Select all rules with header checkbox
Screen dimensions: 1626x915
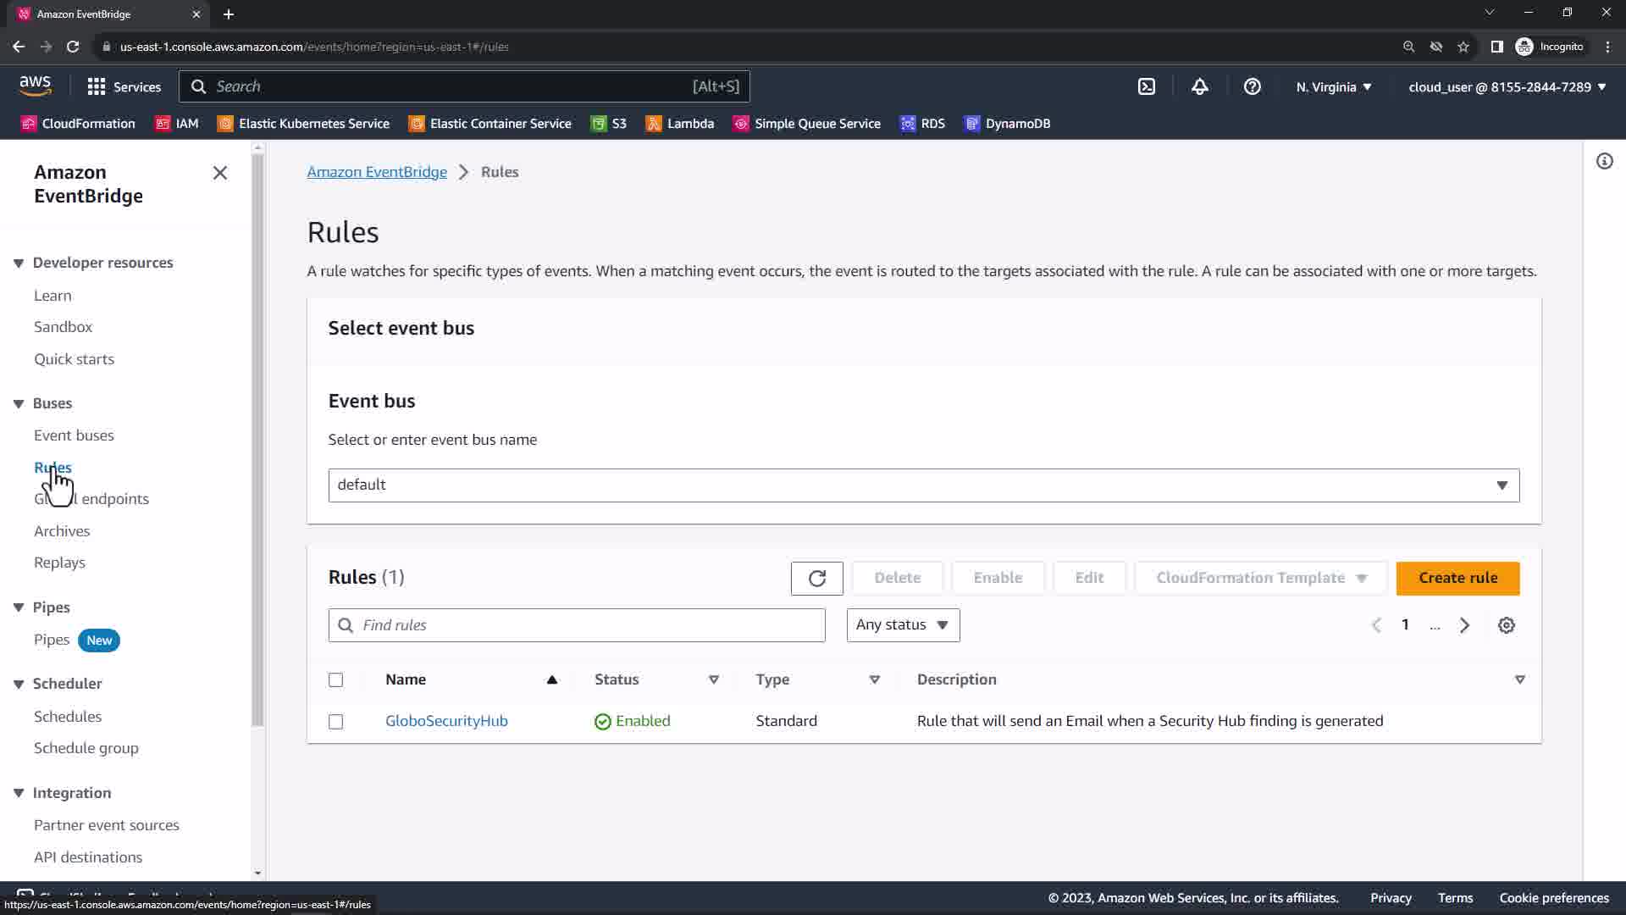(x=336, y=679)
